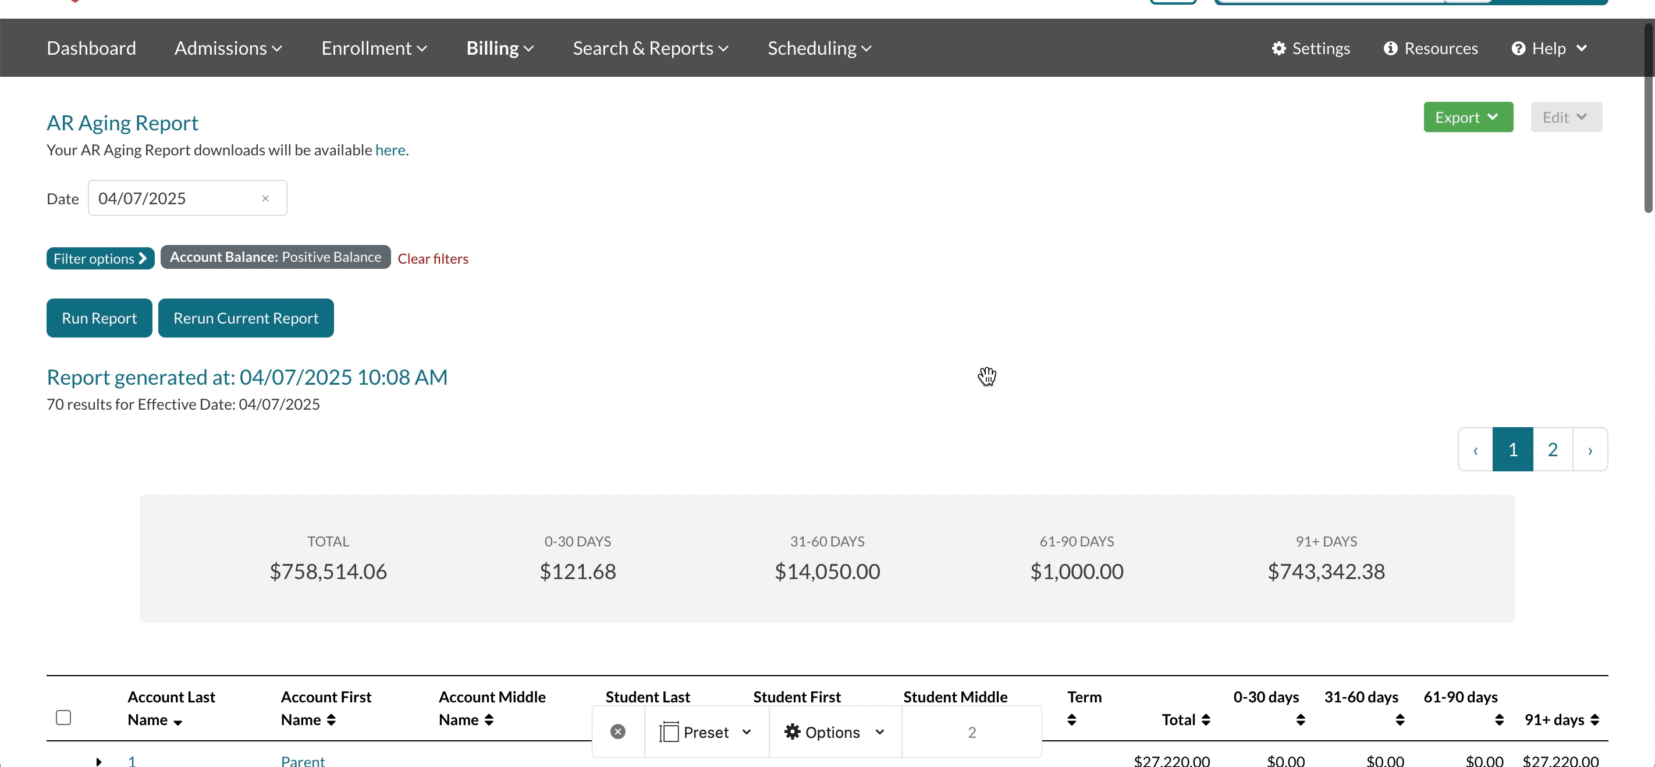This screenshot has width=1655, height=767.
Task: Sort by Total column arrows
Action: [x=1206, y=720]
